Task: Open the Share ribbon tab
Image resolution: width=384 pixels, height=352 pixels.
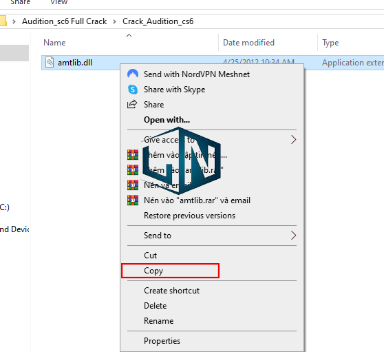Action: coord(21,2)
